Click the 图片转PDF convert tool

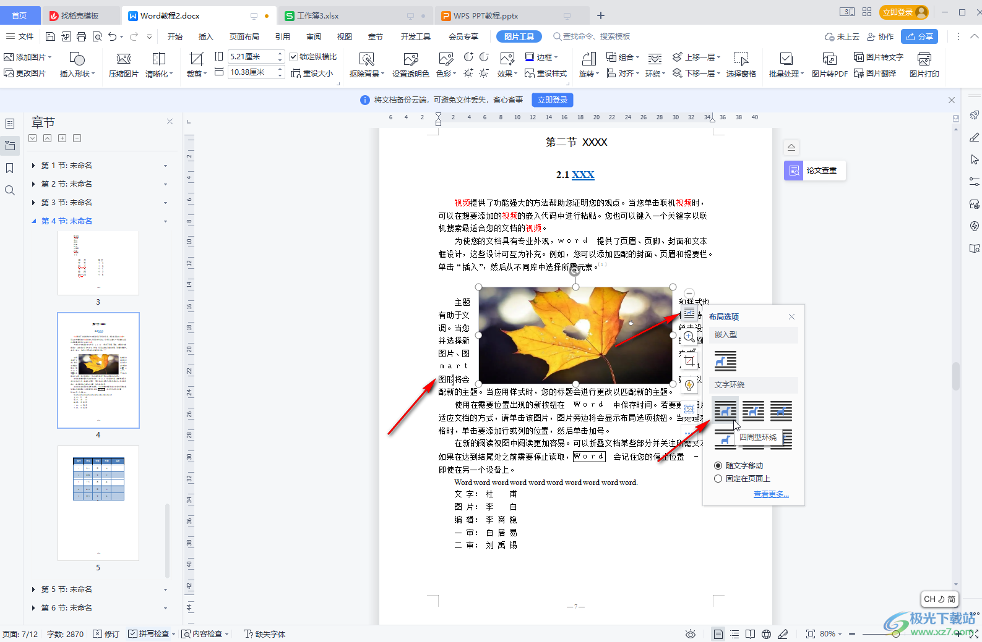tap(829, 65)
